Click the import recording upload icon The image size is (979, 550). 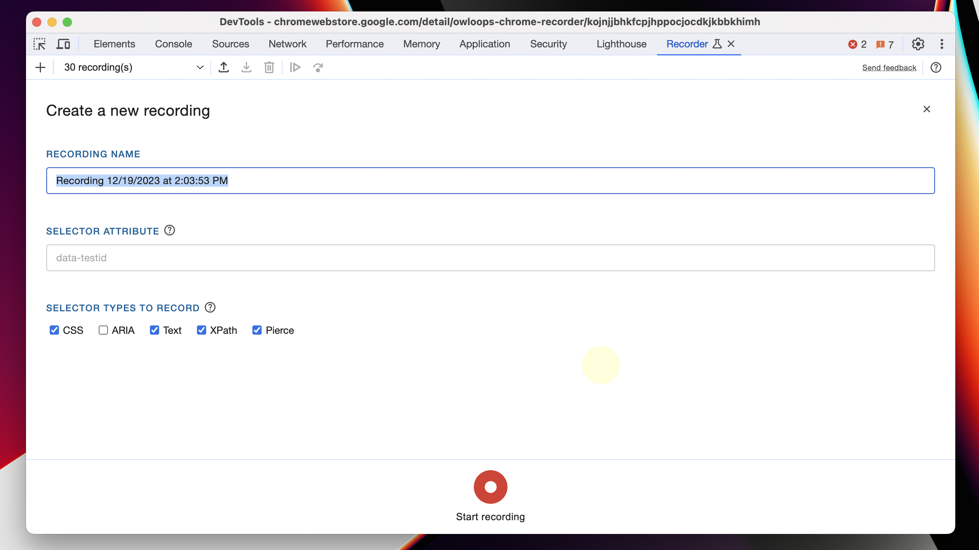[224, 67]
